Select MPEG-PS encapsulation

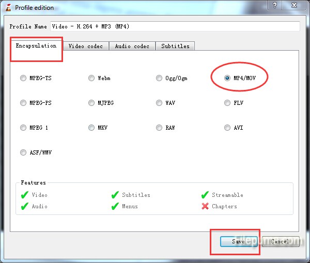(23, 103)
